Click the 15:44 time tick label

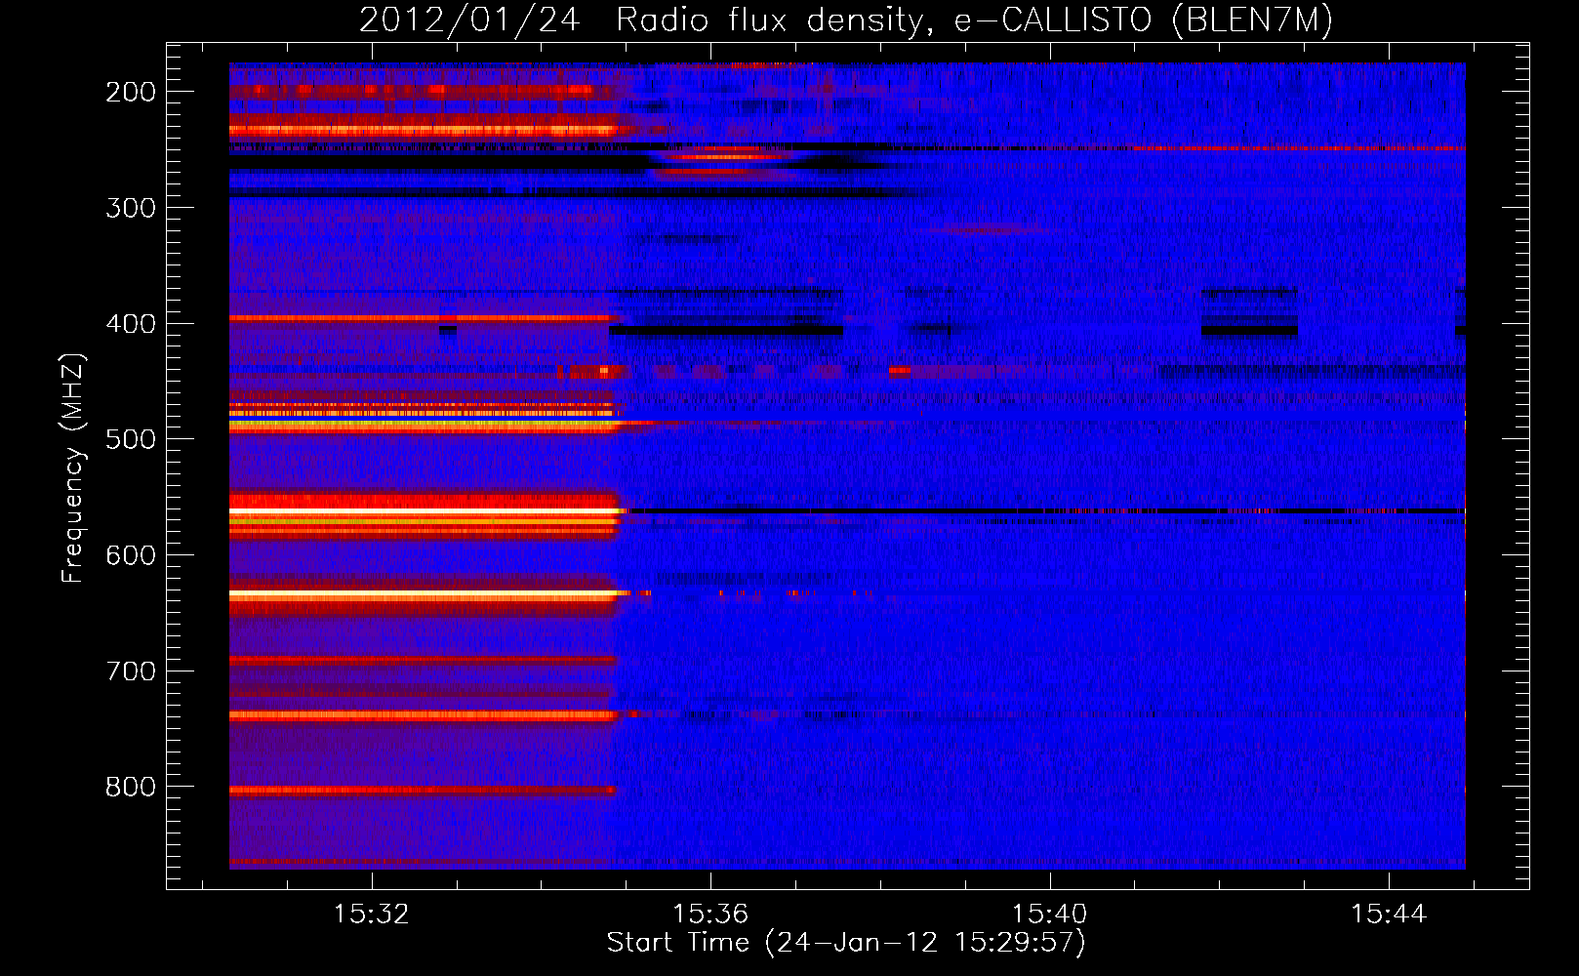click(x=1388, y=915)
